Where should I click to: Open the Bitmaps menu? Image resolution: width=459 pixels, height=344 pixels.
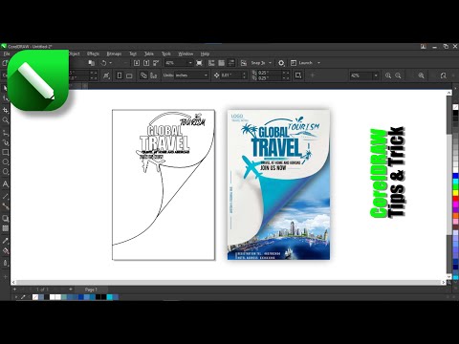coord(114,54)
